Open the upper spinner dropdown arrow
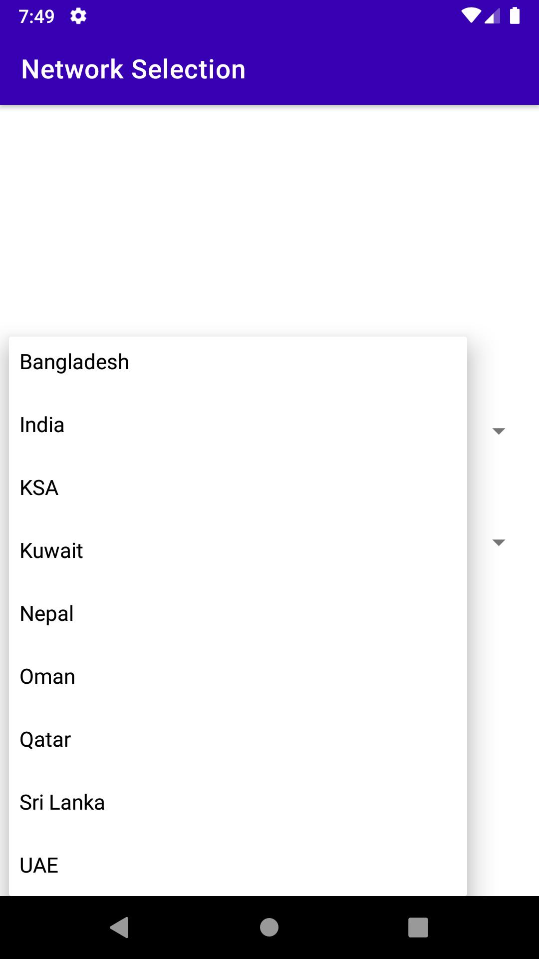 click(499, 431)
